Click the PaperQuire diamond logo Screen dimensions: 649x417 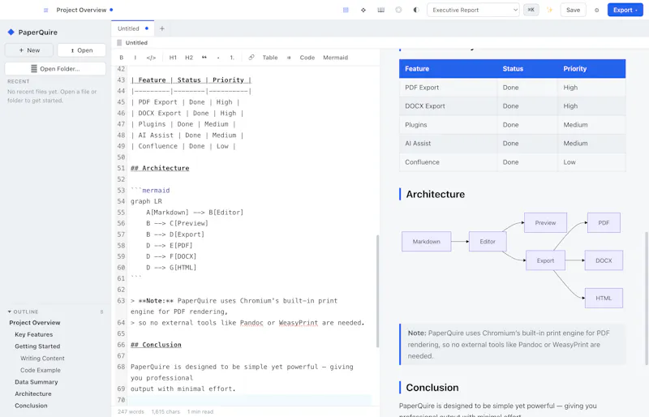coord(11,32)
